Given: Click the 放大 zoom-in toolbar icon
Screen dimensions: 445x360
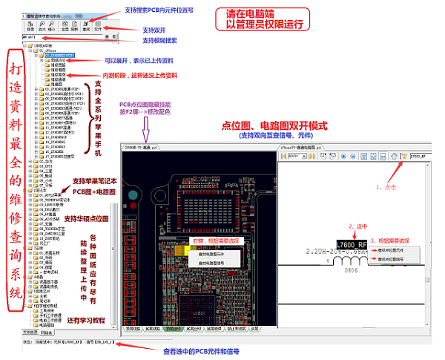Looking at the screenshot, I should pyautogui.click(x=42, y=26).
